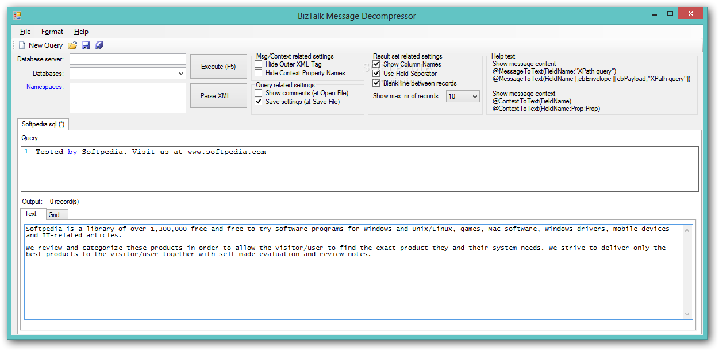
Task: Select the Softpedia.sql (*) tab
Action: [x=43, y=124]
